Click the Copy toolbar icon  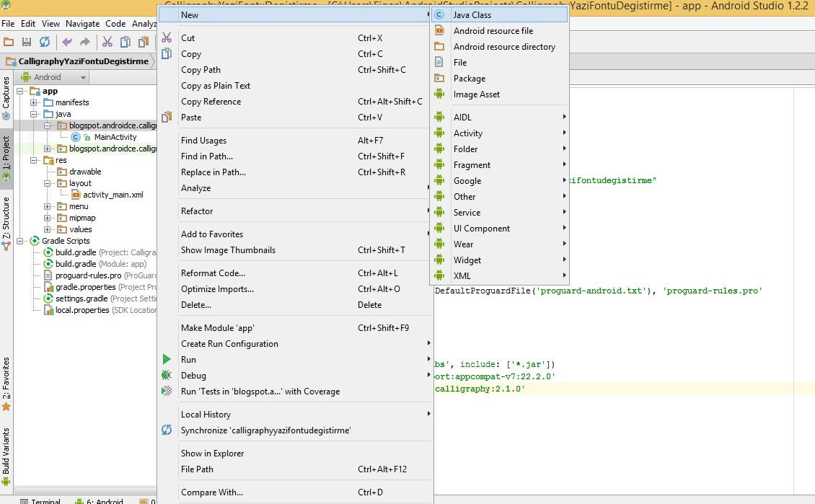125,42
